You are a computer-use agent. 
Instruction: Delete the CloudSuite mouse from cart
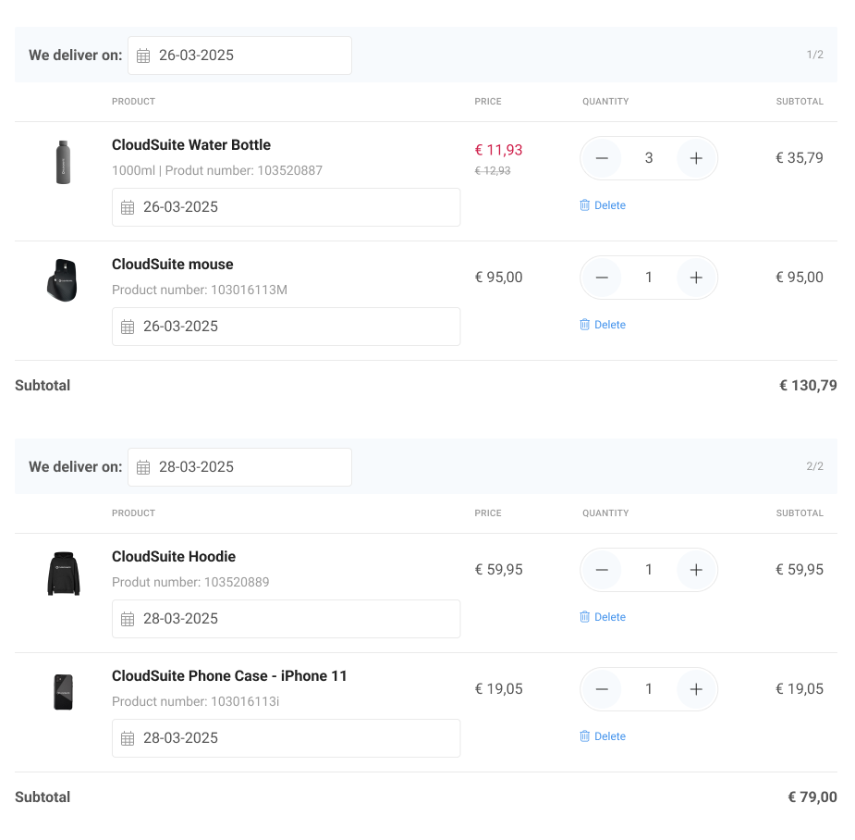[603, 325]
